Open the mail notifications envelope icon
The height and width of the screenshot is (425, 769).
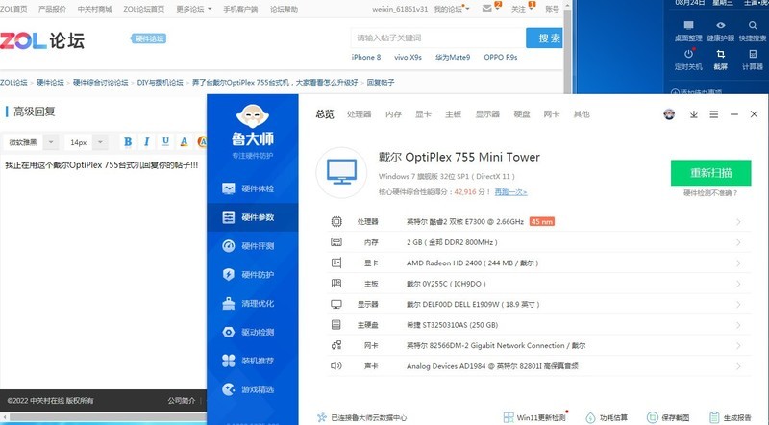pyautogui.click(x=487, y=9)
